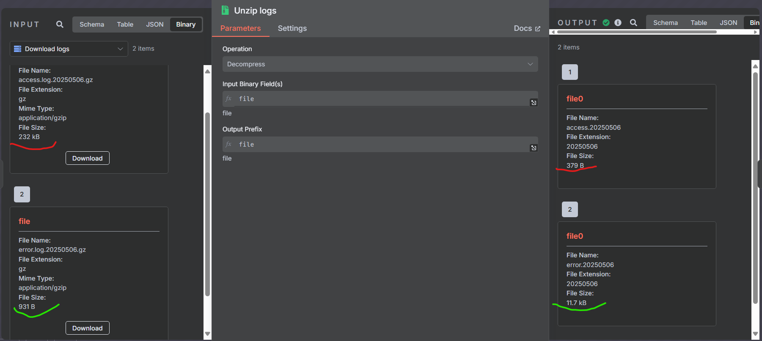The image size is (762, 341).
Task: Open the Operation Decompress dropdown
Action: 380,64
